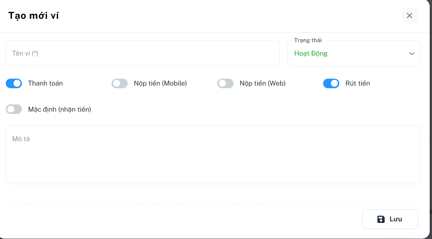Screen dimensions: 432x239
Task: Toggle the Thanh toán switch off
Action: click(14, 83)
